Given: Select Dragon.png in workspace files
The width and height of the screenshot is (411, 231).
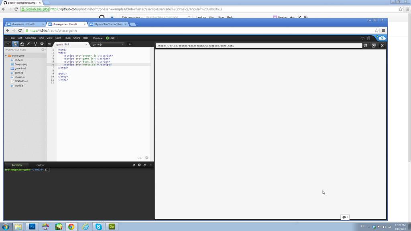Looking at the screenshot, I should (x=21, y=64).
